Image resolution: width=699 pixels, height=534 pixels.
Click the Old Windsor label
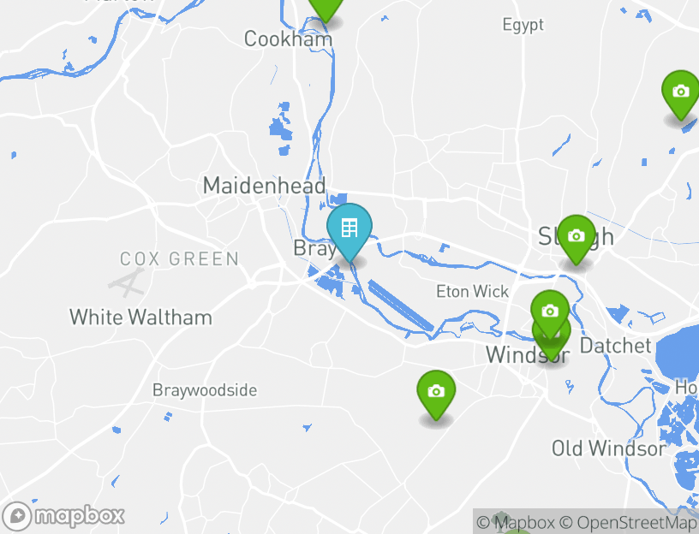609,448
